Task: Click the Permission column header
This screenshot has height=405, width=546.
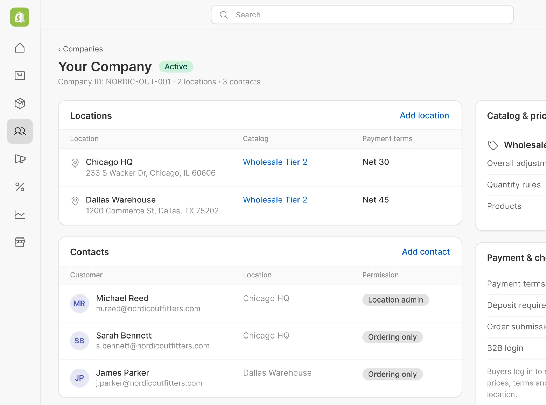Action: pos(380,275)
